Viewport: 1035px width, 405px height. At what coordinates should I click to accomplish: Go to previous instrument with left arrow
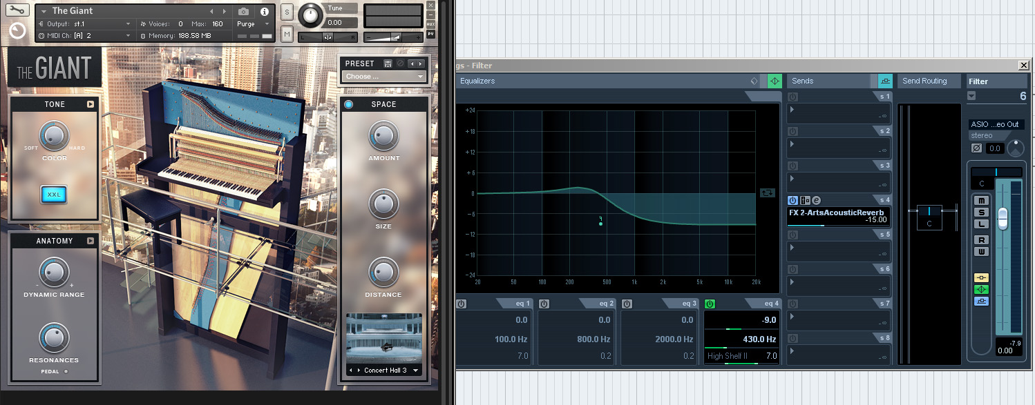(212, 11)
